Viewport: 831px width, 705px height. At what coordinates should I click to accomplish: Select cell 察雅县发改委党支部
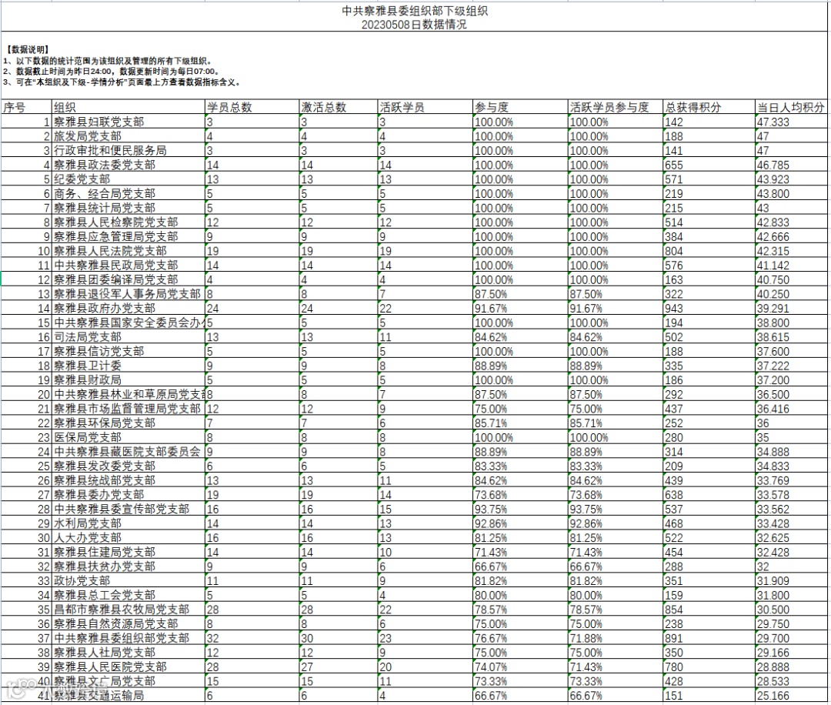tap(128, 466)
